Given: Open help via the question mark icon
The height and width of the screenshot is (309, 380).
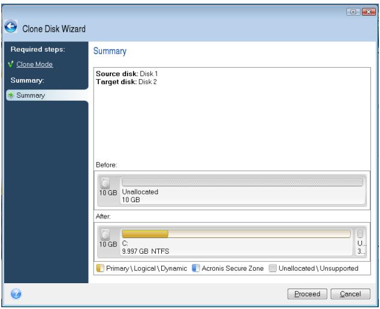Looking at the screenshot, I should point(16,294).
